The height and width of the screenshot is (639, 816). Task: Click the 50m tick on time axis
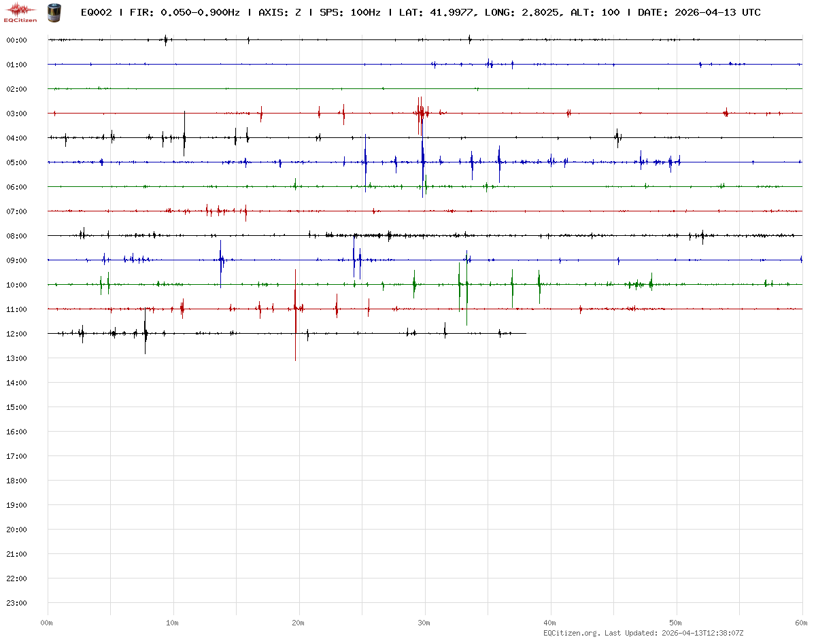(676, 623)
